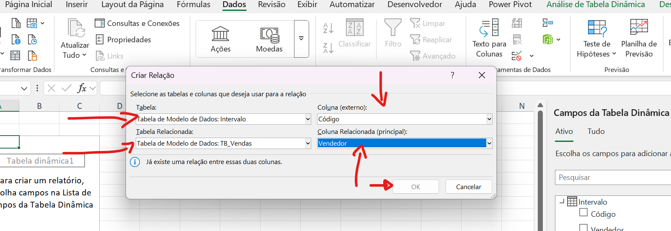Screen dimensions: 671x231
Task: Open the Fórmulas ribbon tab
Action: point(194,5)
